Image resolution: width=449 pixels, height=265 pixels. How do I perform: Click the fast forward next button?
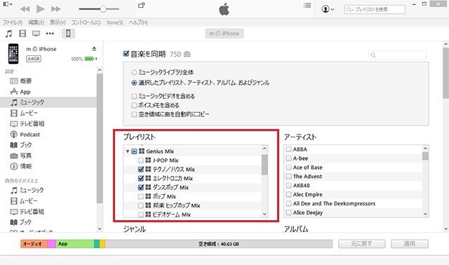(x=56, y=9)
